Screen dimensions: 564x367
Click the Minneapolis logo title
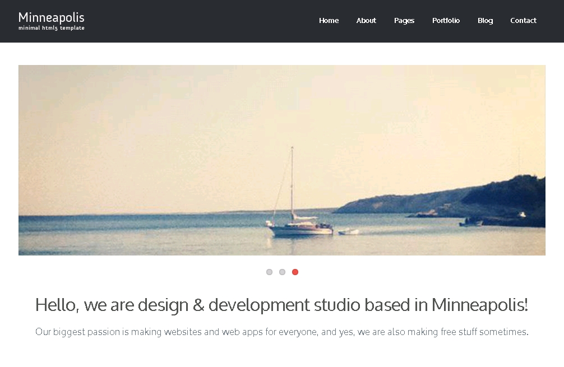[51, 17]
